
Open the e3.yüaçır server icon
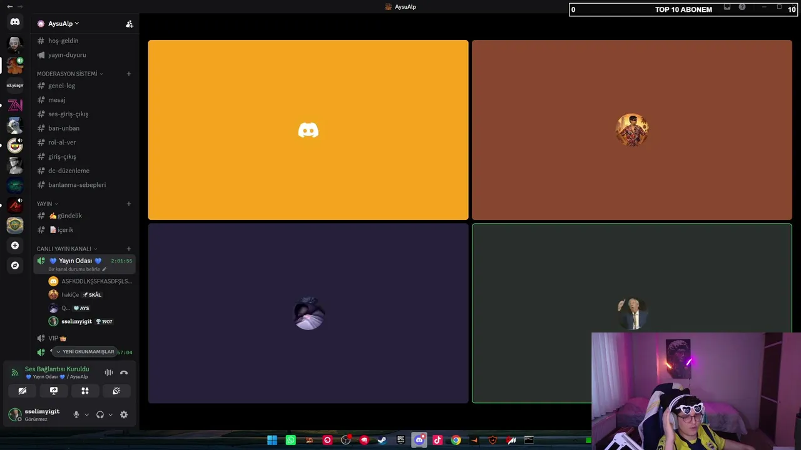coord(15,85)
